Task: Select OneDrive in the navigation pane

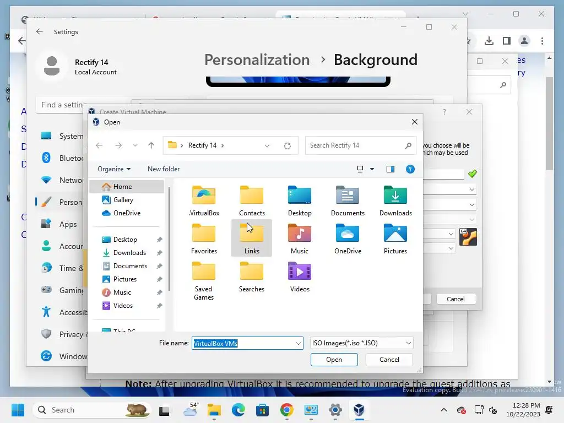Action: [x=127, y=213]
